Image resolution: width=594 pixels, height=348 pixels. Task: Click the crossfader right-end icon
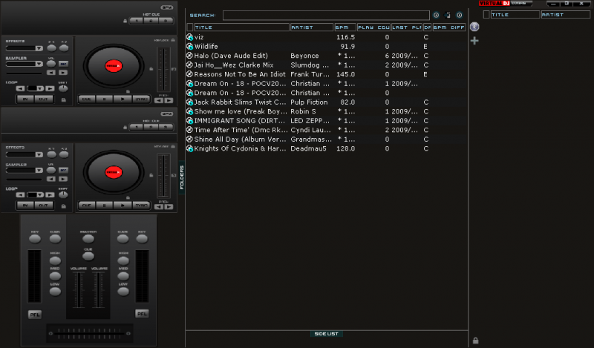[128, 334]
